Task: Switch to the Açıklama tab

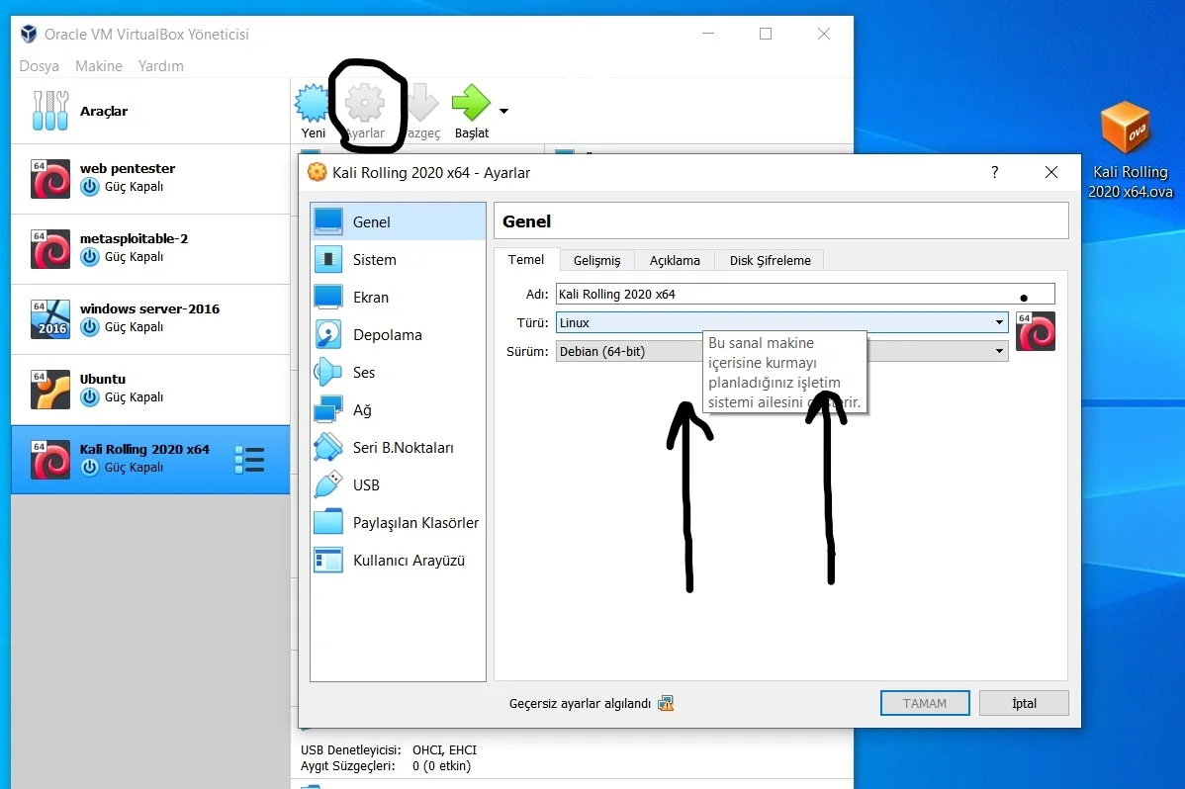Action: pyautogui.click(x=675, y=261)
